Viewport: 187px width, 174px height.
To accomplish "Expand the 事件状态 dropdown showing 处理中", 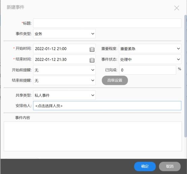I will click(150, 59).
